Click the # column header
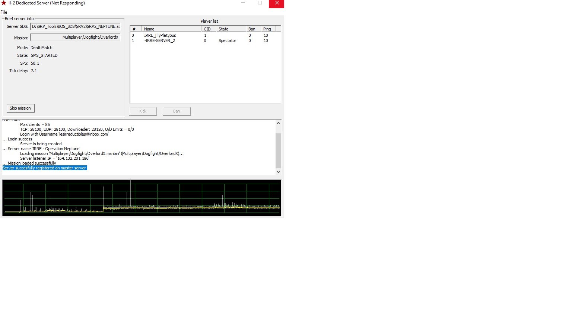The image size is (572, 321). pyautogui.click(x=136, y=29)
